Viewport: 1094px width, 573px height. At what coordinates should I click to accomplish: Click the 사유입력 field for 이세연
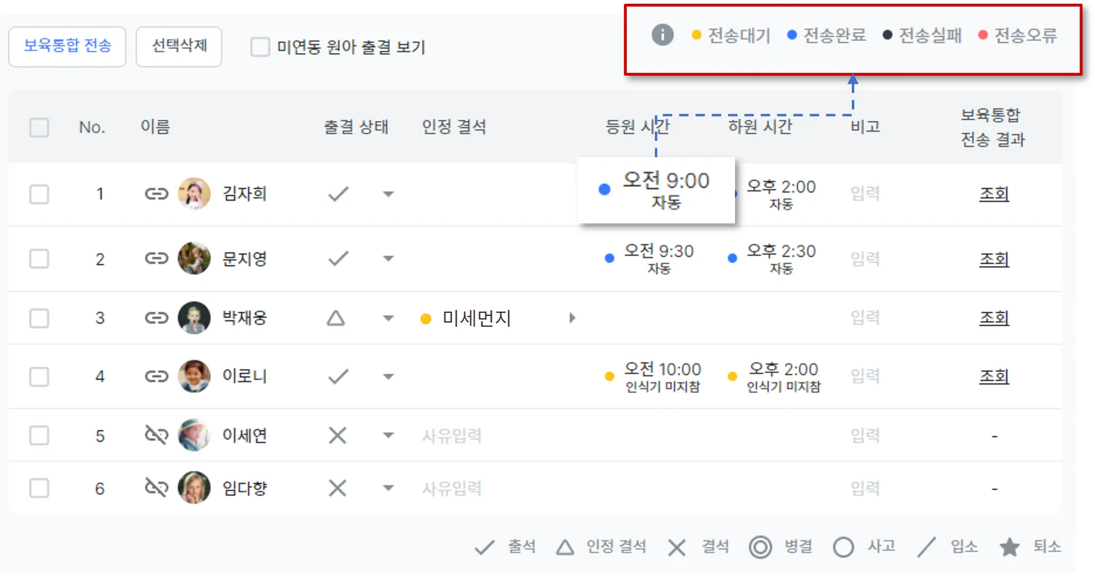452,436
